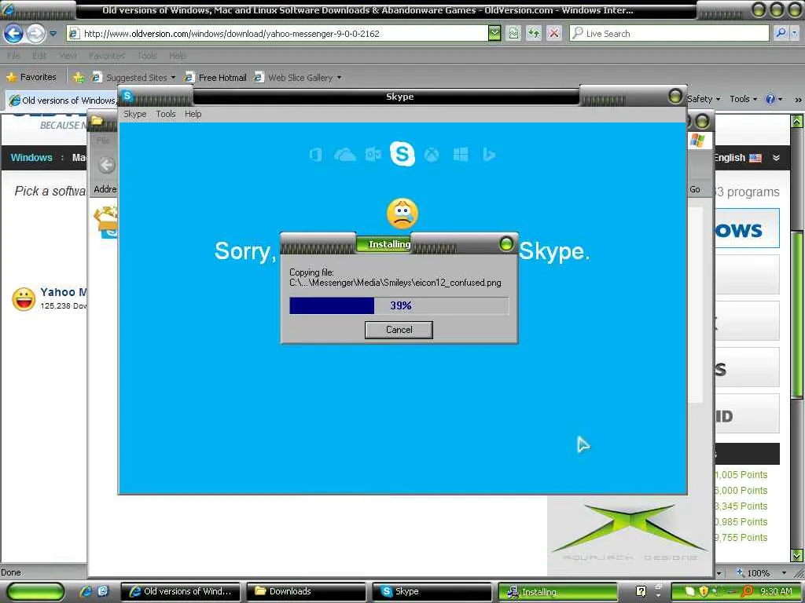Open Internet Explorer File menu

coord(14,56)
